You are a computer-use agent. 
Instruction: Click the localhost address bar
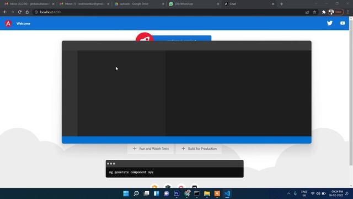click(x=169, y=12)
